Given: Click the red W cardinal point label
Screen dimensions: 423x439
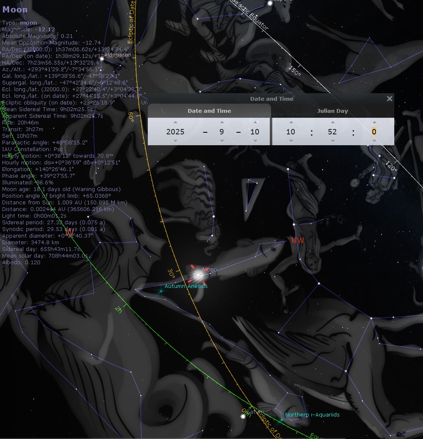Looking at the screenshot, I should tap(69, 232).
